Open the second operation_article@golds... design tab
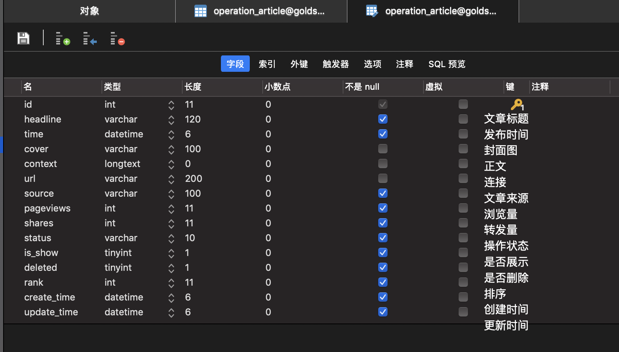The width and height of the screenshot is (619, 352). pyautogui.click(x=433, y=11)
